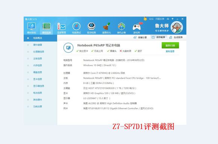The width and height of the screenshot is (218, 144).
Task: Open 其他硬件 in the sidebar
Action: (x=38, y=100)
